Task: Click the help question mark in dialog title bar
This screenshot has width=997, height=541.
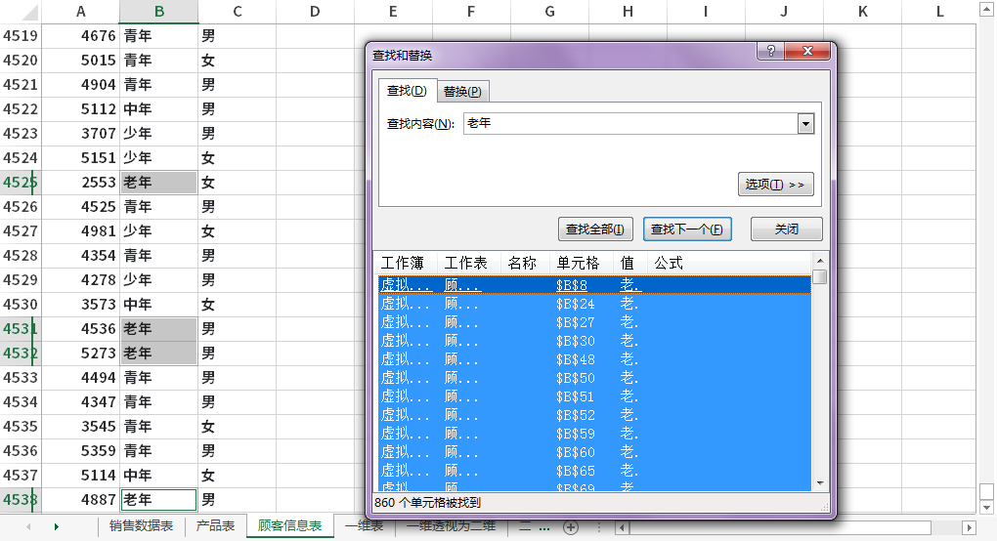Action: pos(770,51)
